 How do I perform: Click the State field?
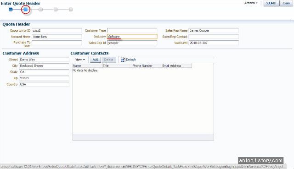[44, 72]
